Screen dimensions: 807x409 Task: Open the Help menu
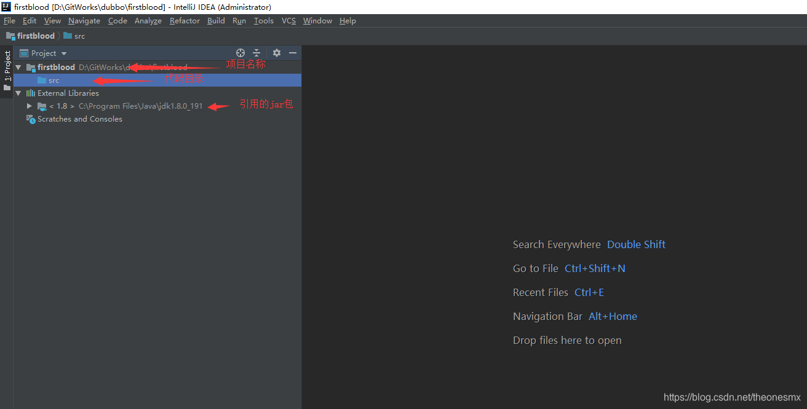[x=348, y=21]
